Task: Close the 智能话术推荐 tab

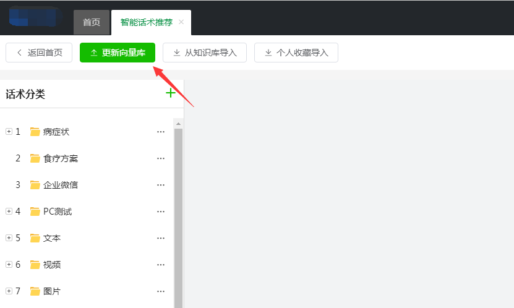Action: coord(181,22)
